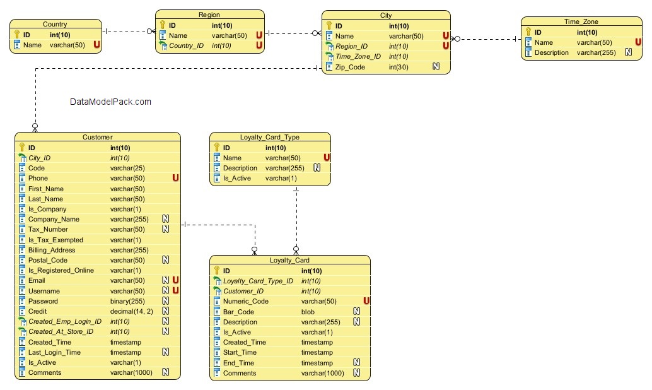Select the unique U icon beside Numeric_Code
The image size is (652, 390).
tap(366, 302)
